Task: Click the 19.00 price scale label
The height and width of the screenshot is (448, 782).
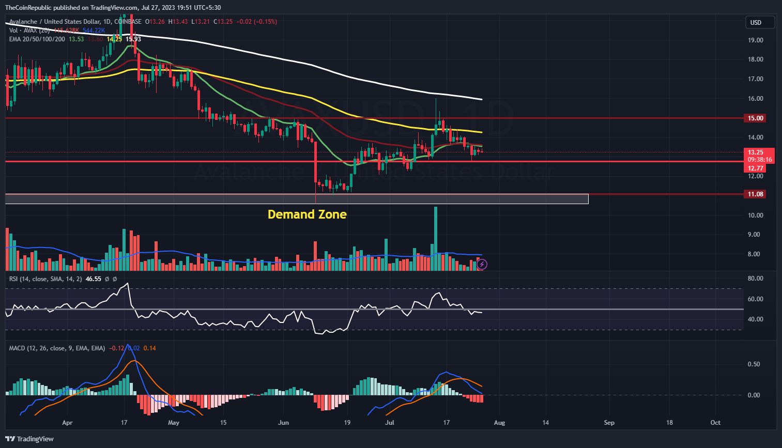Action: point(756,40)
